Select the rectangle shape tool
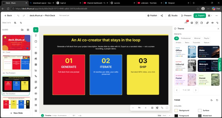 (x=36, y=41)
